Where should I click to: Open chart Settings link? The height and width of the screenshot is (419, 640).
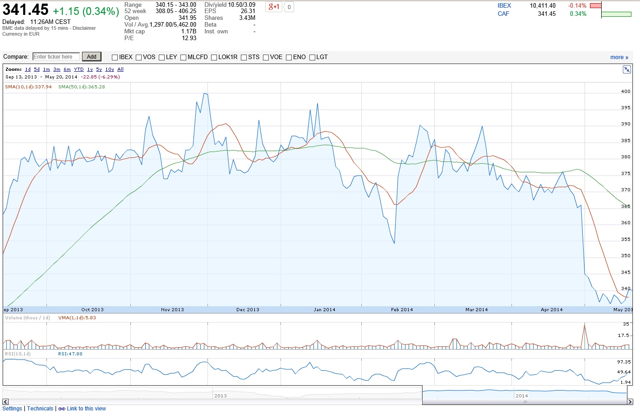coord(12,409)
